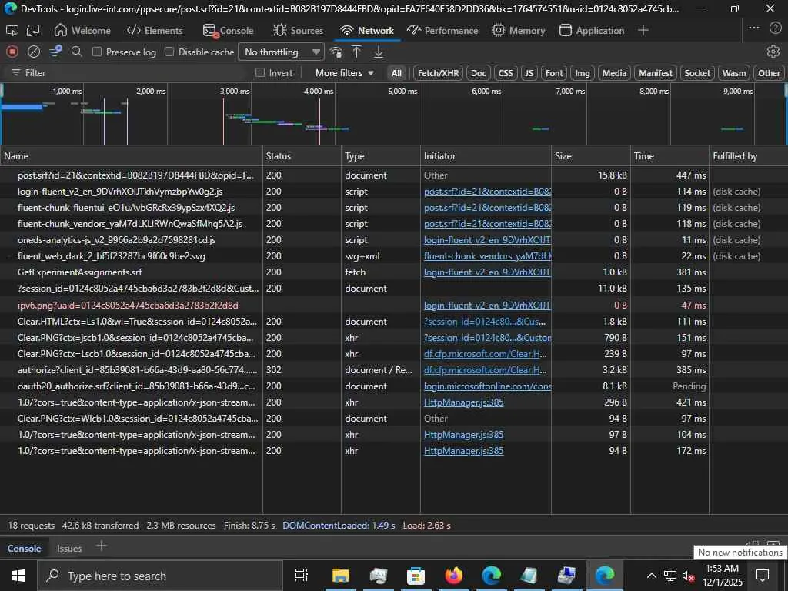Screen dimensions: 788x591
Task: Switch to the Elements tab
Action: point(155,31)
